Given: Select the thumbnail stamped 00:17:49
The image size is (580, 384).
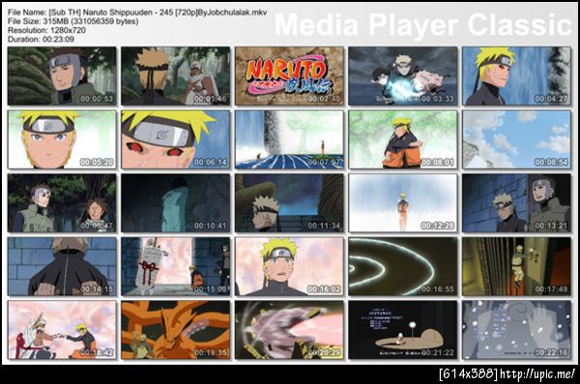Looking at the screenshot, I should tap(516, 266).
